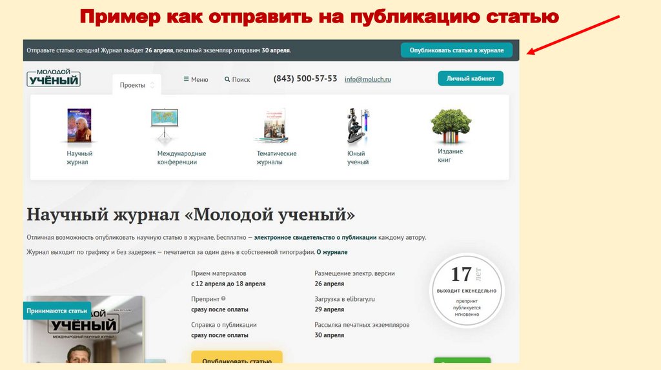
Task: Click phone number (843) 500-57-53
Action: click(x=305, y=79)
